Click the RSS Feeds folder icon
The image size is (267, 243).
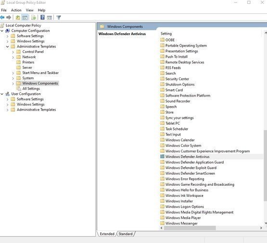coord(162,67)
